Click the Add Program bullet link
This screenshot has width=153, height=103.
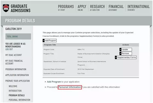point(54,82)
